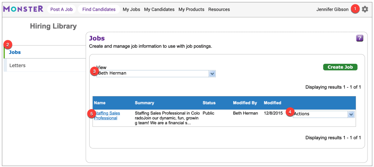374x167 pixels.
Task: Select Jobs in the Hiring Library sidebar
Action: coord(45,52)
